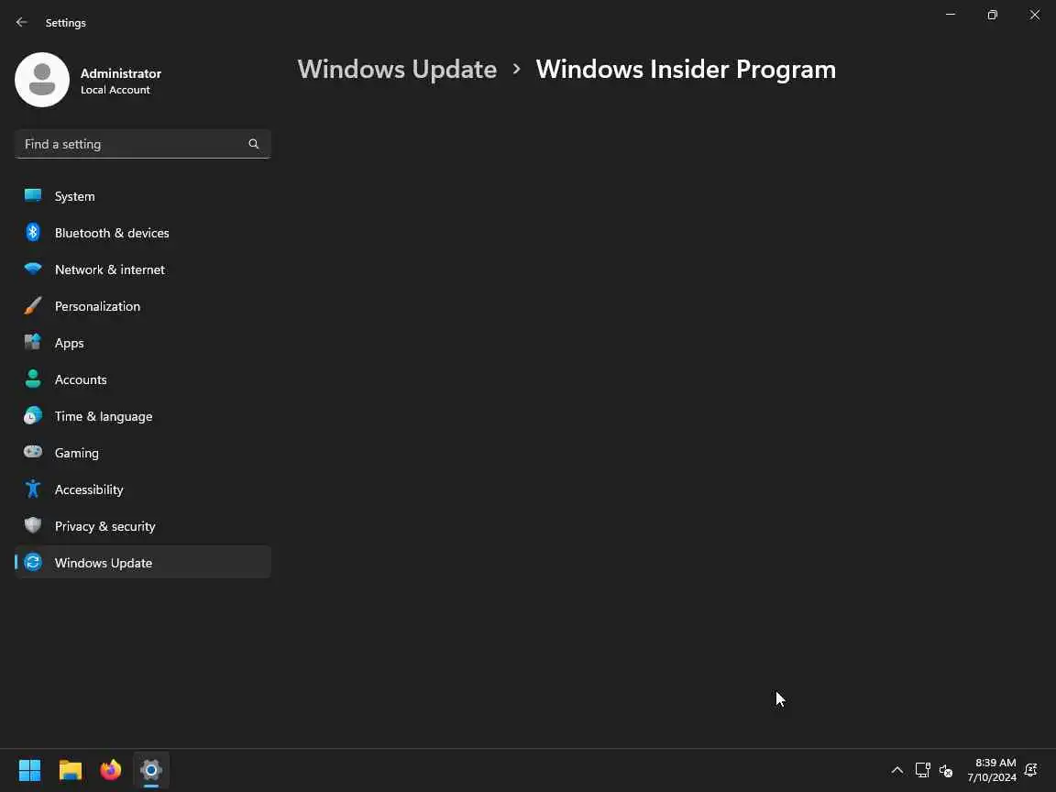Open the network status tray icon
The width and height of the screenshot is (1056, 792).
[923, 770]
